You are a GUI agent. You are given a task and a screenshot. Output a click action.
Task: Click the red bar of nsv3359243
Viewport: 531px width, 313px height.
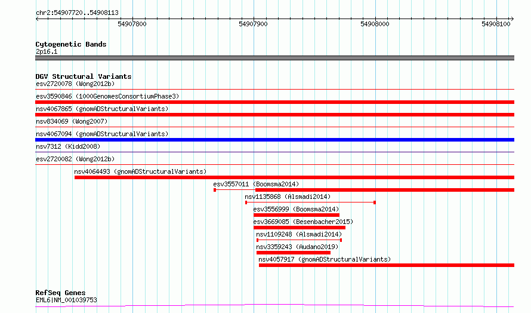click(294, 253)
